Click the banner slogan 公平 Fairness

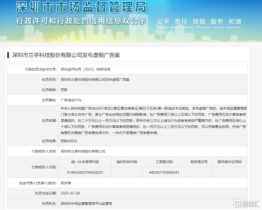click(x=163, y=24)
